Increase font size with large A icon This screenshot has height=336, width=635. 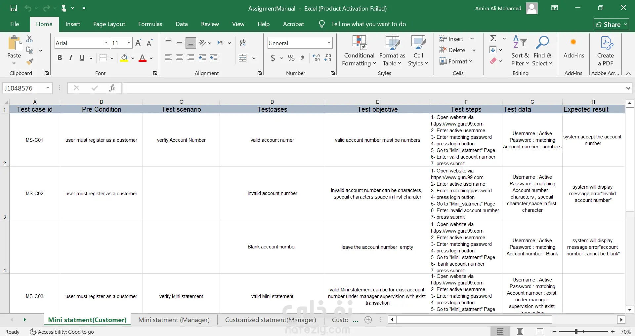(x=139, y=43)
